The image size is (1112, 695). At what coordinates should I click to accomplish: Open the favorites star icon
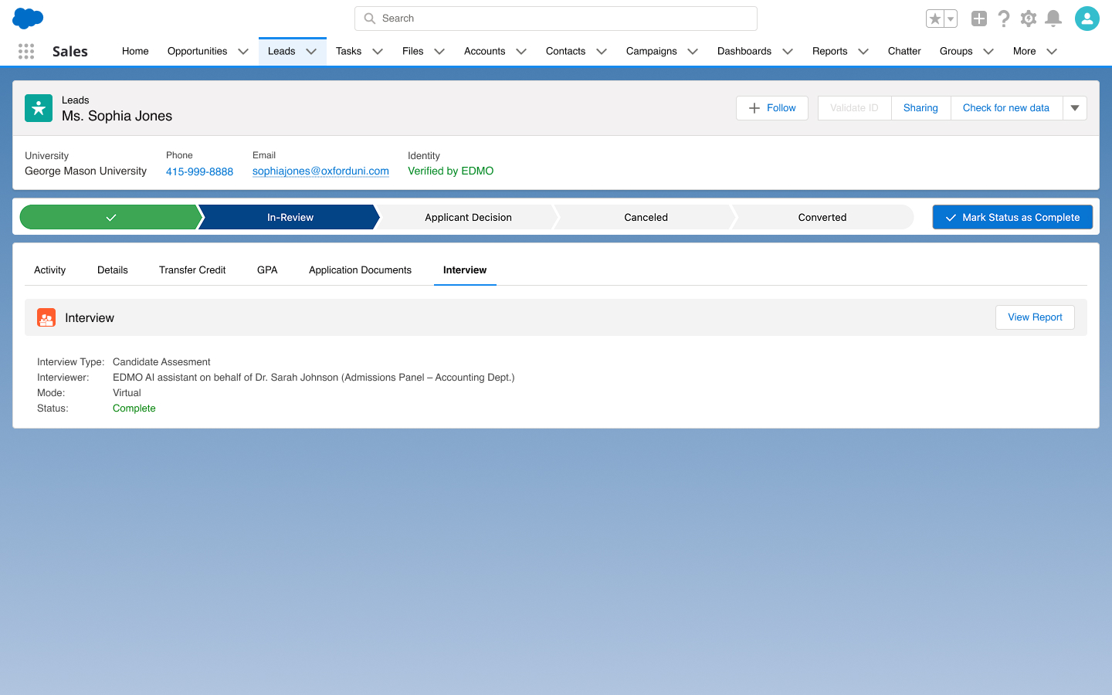[935, 19]
